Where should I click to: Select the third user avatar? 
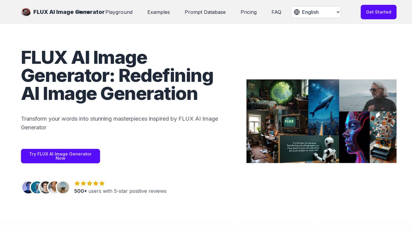(x=45, y=187)
